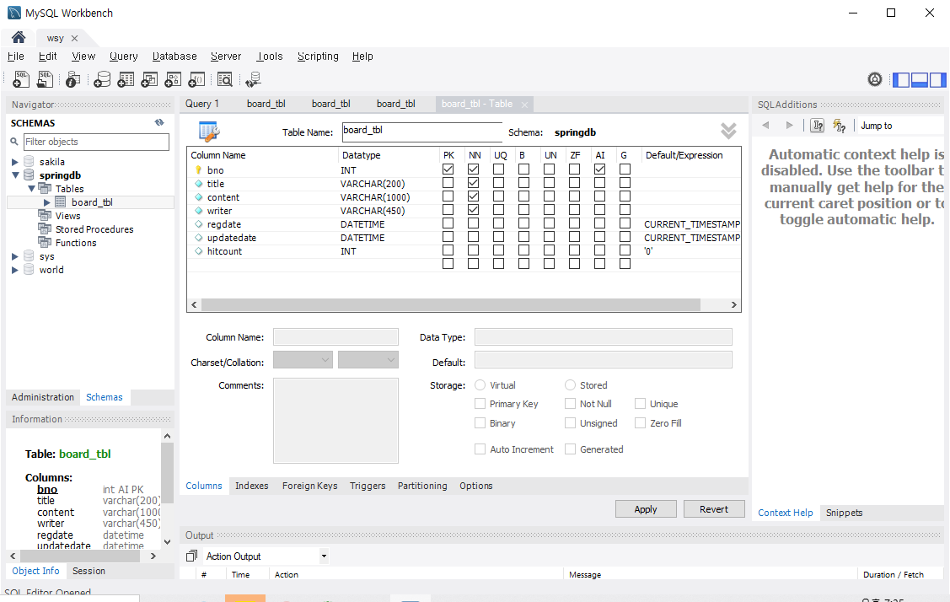Open the Charset dropdown
The width and height of the screenshot is (950, 602).
pos(303,359)
